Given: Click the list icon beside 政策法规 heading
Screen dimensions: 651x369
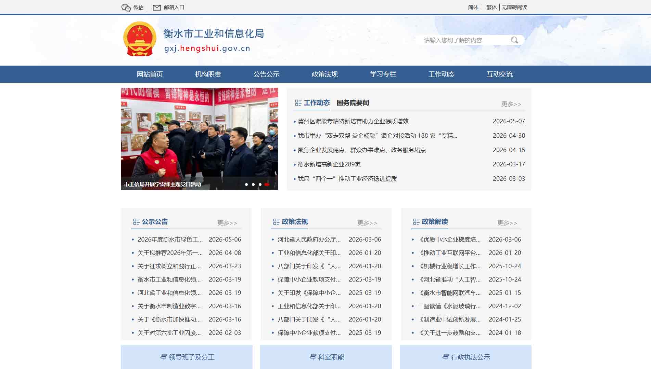Looking at the screenshot, I should click(x=276, y=222).
